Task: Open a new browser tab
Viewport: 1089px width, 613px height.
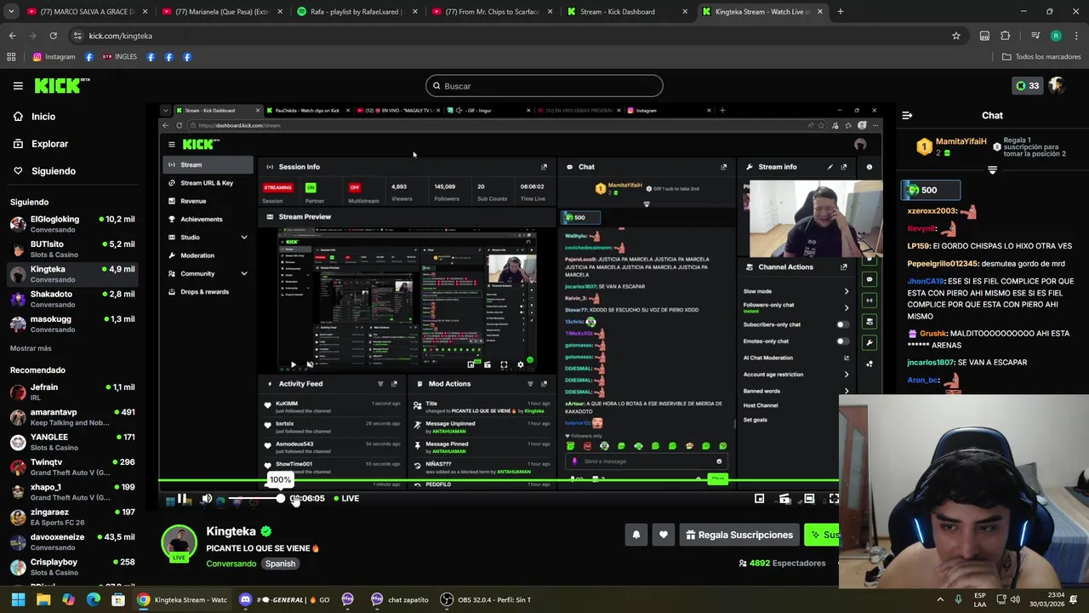Action: pyautogui.click(x=840, y=12)
